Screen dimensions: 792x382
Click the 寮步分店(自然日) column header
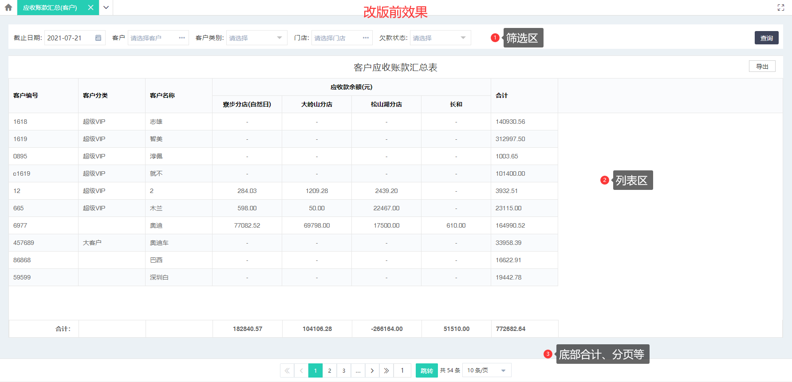[x=247, y=104]
